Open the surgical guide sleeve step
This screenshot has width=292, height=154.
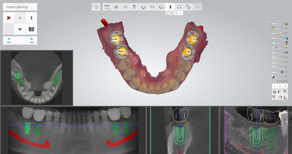click(179, 7)
